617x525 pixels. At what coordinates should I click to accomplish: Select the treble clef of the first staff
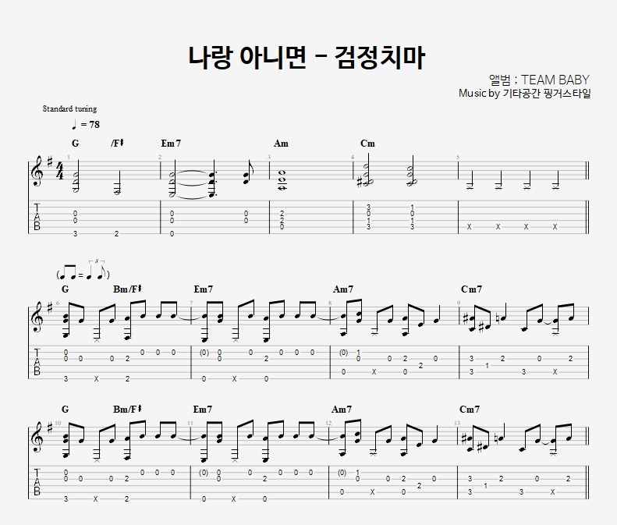coord(37,171)
